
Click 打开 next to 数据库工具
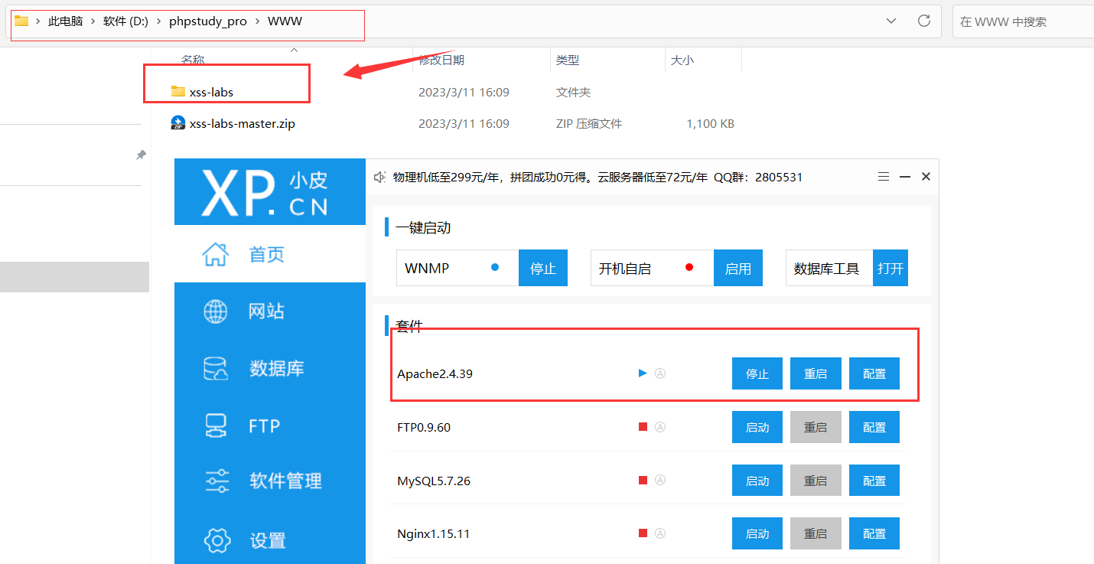pos(891,268)
